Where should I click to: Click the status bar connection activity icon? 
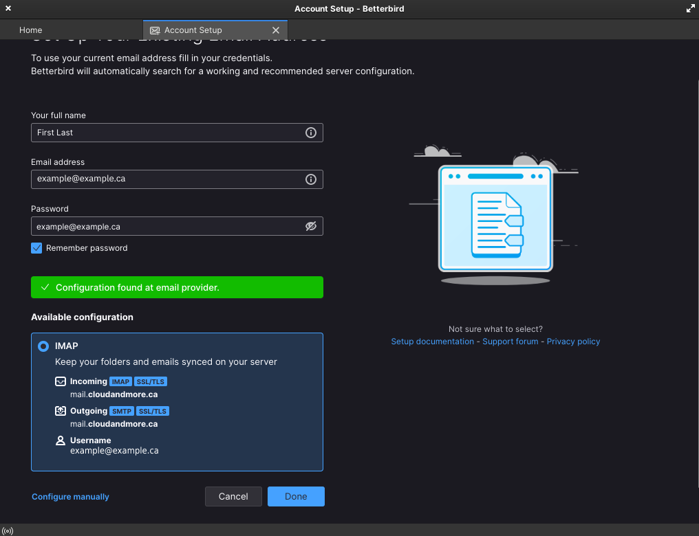(x=8, y=531)
